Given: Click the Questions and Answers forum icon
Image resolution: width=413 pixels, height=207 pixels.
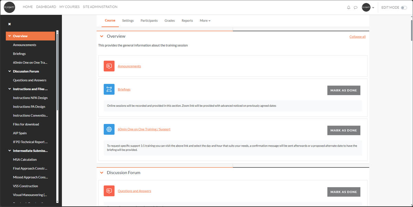Looking at the screenshot, I should (109, 191).
